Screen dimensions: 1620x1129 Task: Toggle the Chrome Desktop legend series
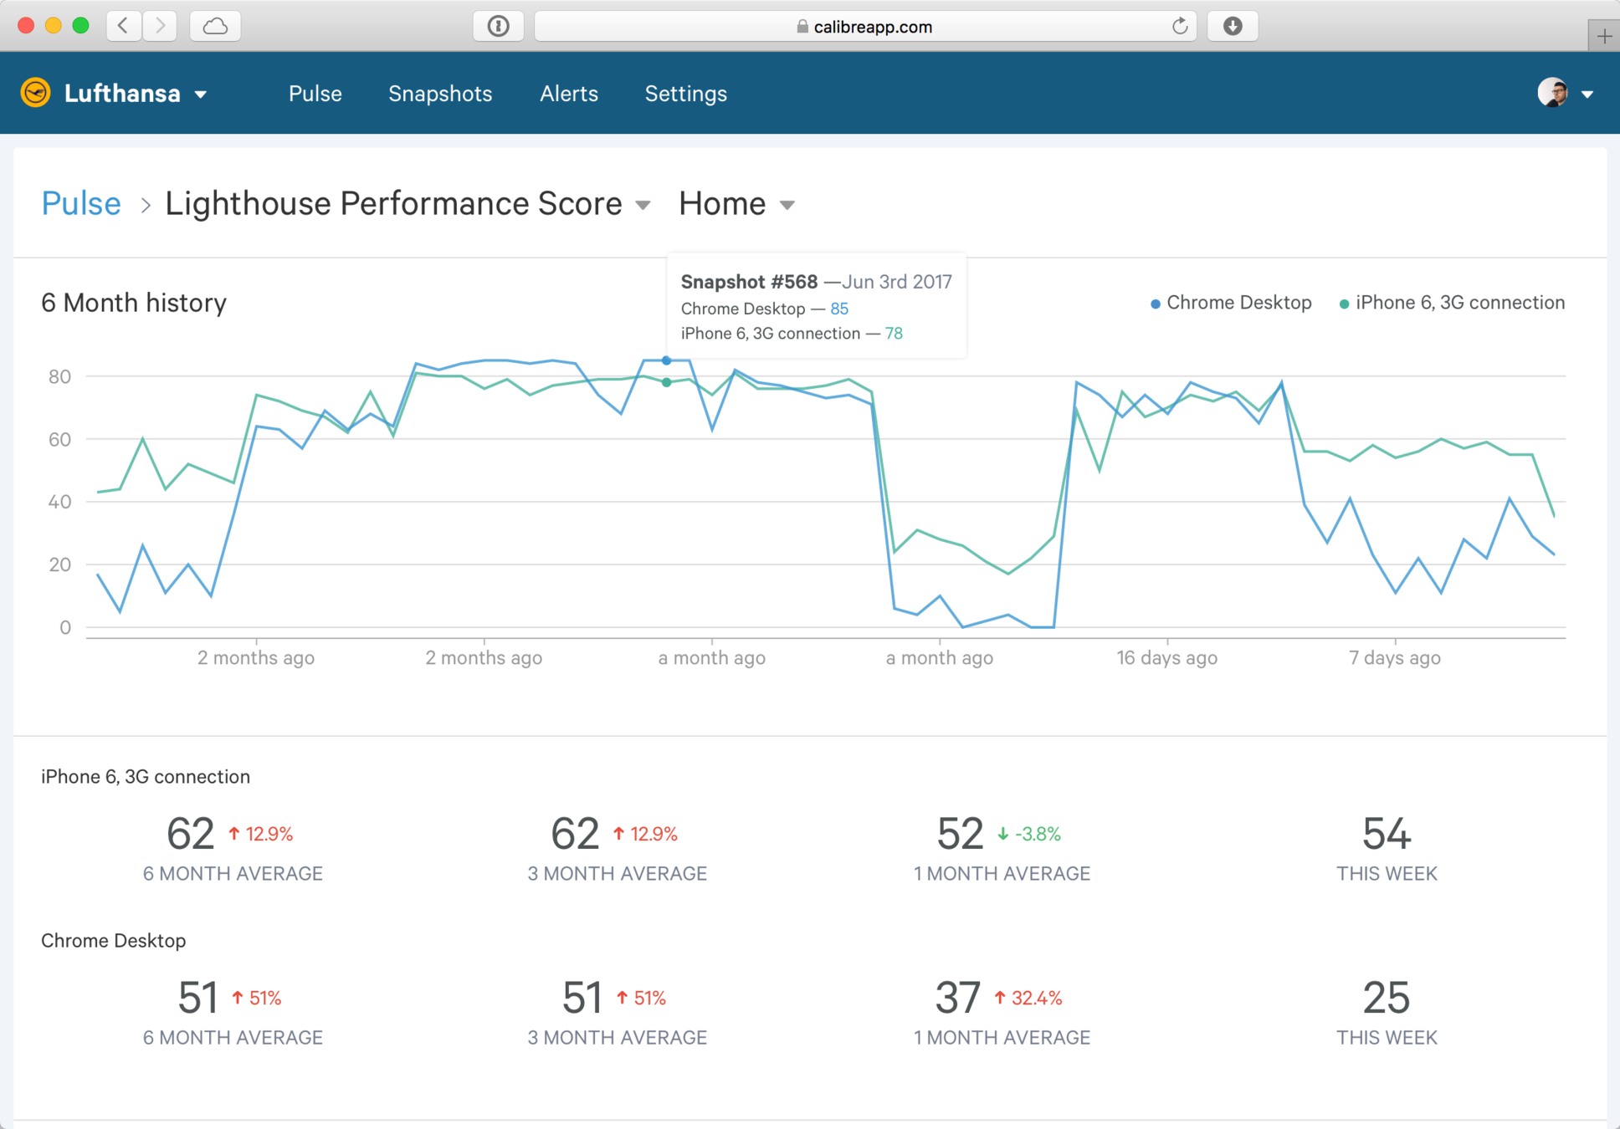pos(1230,303)
